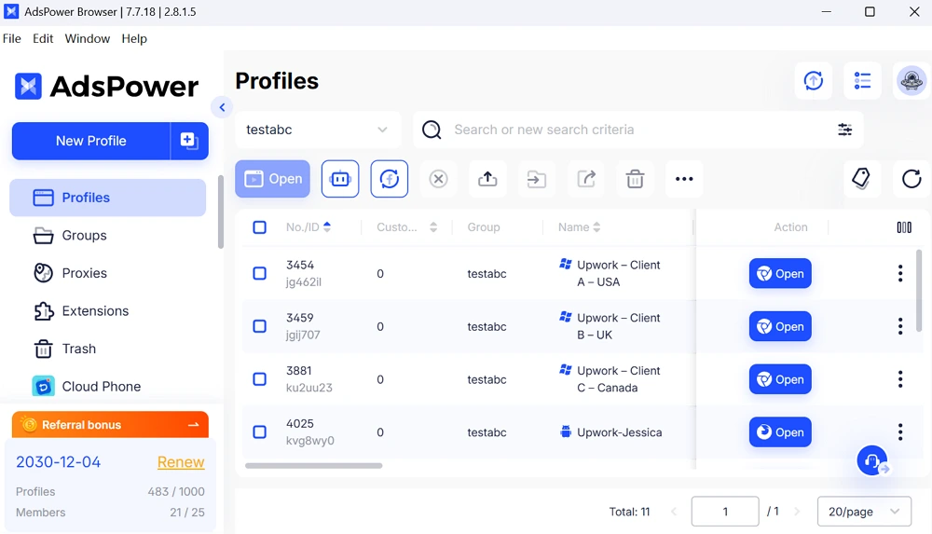Click the page number input field
This screenshot has width=932, height=534.
pos(724,512)
